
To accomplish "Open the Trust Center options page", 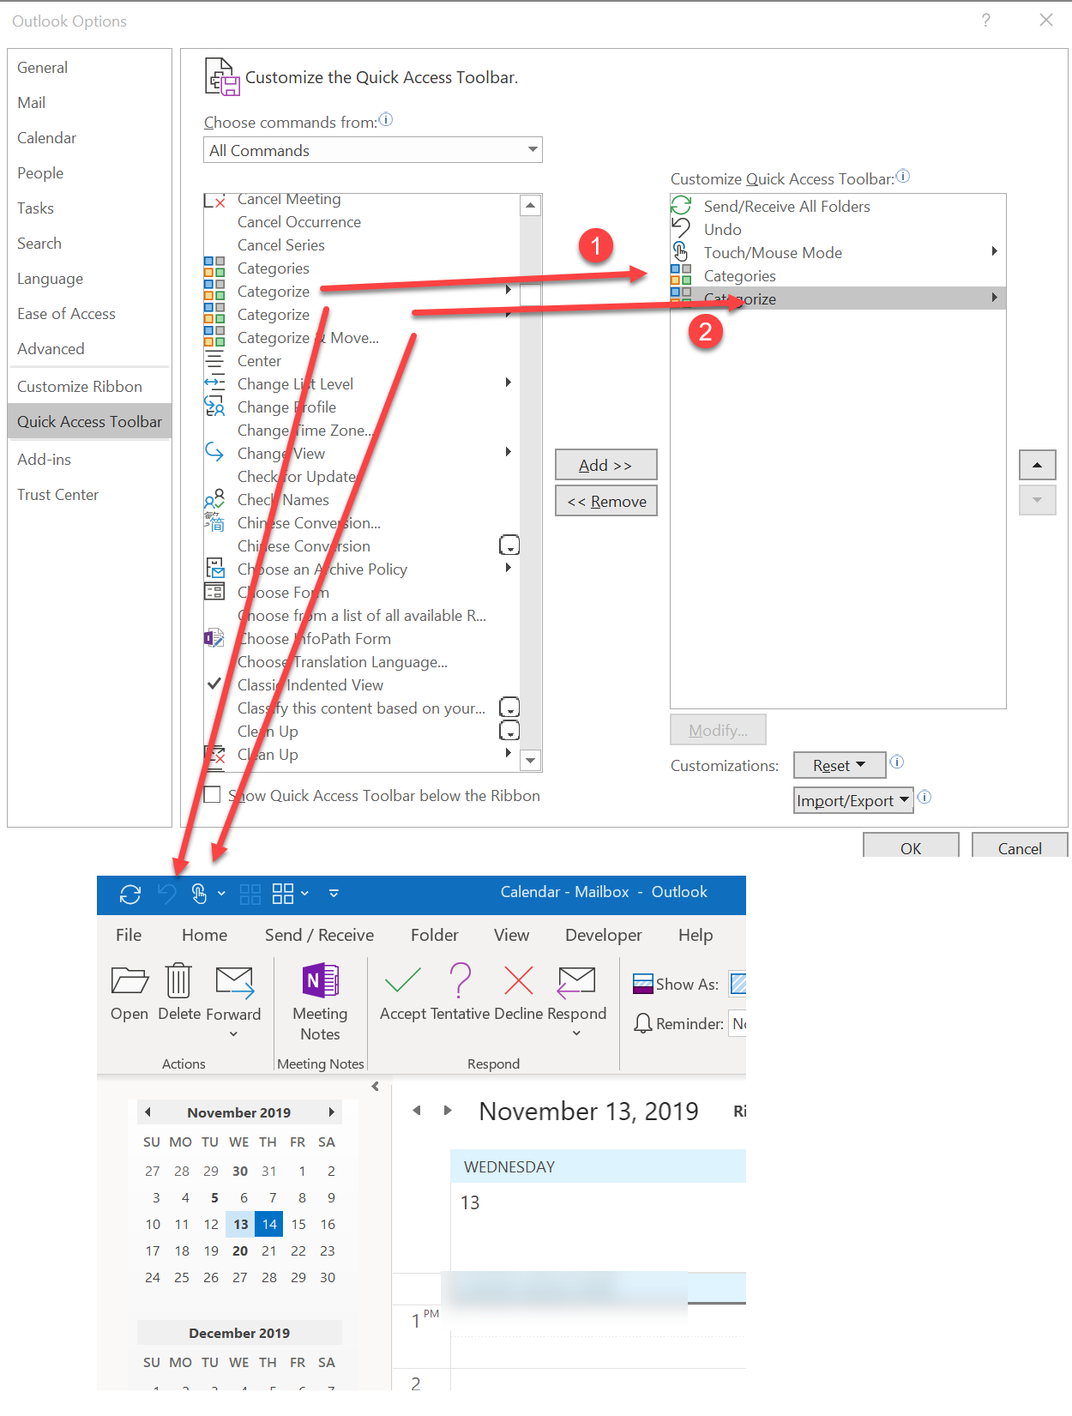I will point(89,494).
